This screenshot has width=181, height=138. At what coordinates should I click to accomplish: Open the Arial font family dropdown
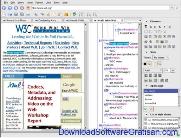point(153,70)
